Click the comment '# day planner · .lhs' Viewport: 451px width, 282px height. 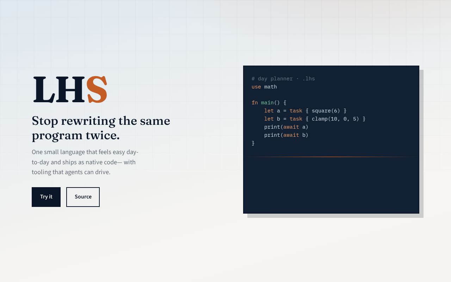click(283, 79)
